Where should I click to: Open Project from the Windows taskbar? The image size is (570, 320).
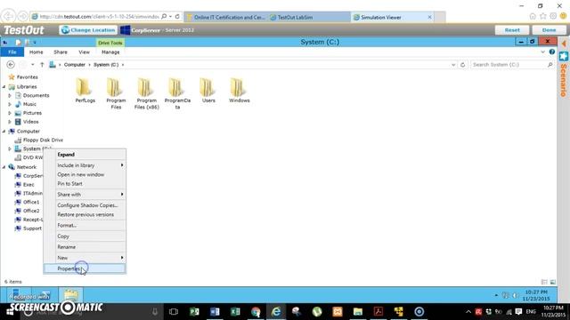[194, 311]
